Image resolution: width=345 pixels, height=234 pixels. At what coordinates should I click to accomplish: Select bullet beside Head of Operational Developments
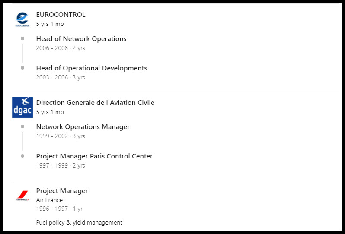pyautogui.click(x=22, y=68)
